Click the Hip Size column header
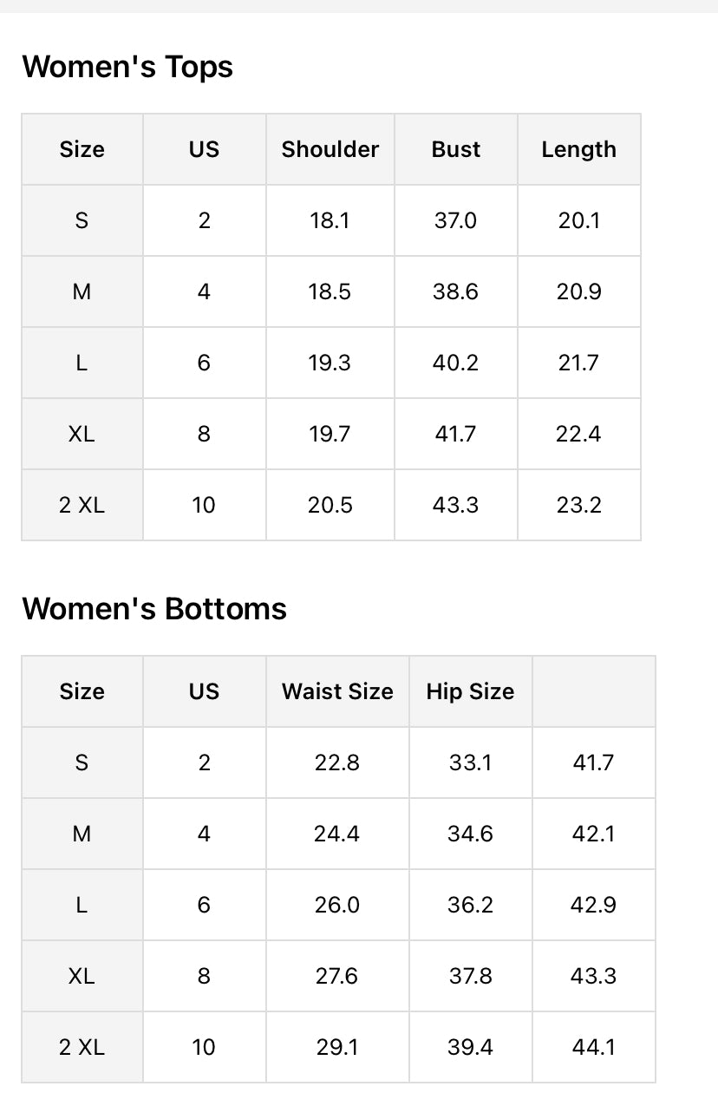The image size is (718, 1119). [x=470, y=691]
